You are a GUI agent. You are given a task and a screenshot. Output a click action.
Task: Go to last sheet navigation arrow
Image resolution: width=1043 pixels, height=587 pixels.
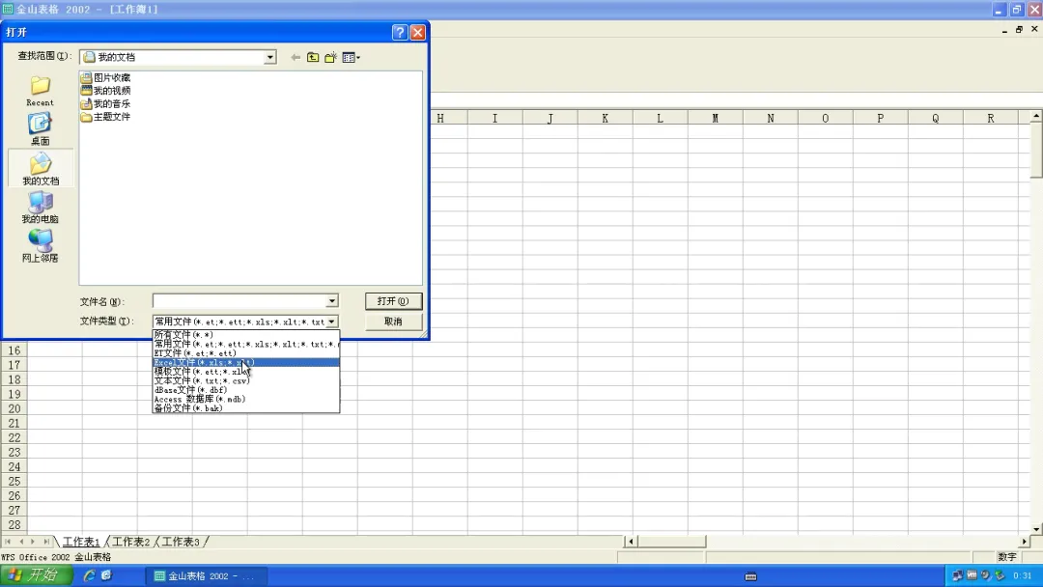click(x=46, y=542)
